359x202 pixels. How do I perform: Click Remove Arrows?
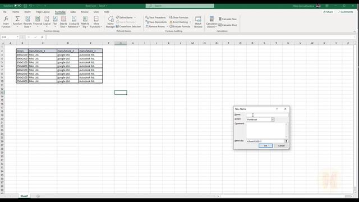(155, 26)
